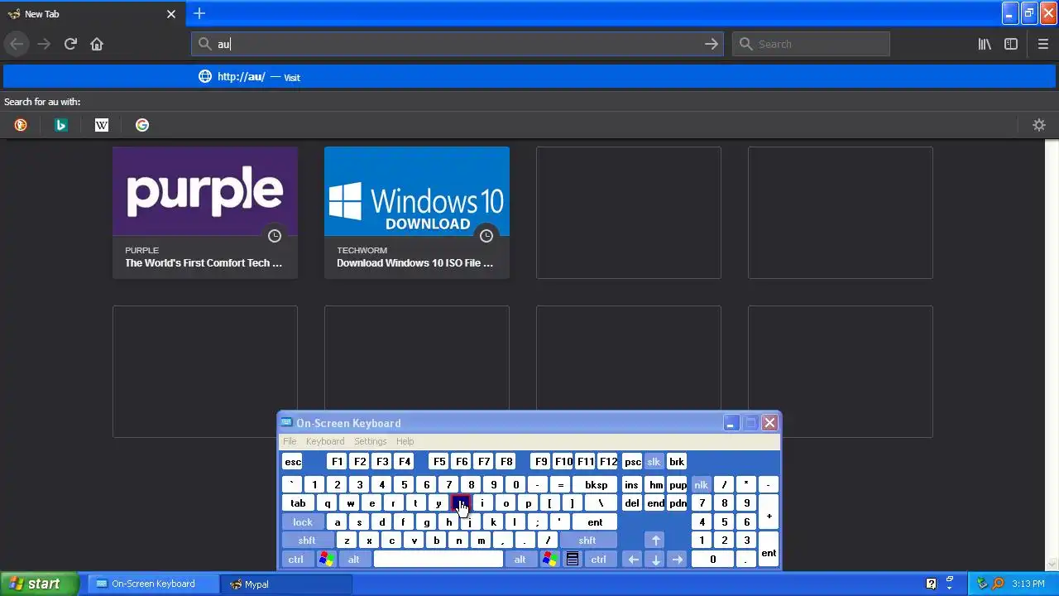Image resolution: width=1059 pixels, height=596 pixels.
Task: Go to the browser home page icon
Action: pos(97,44)
